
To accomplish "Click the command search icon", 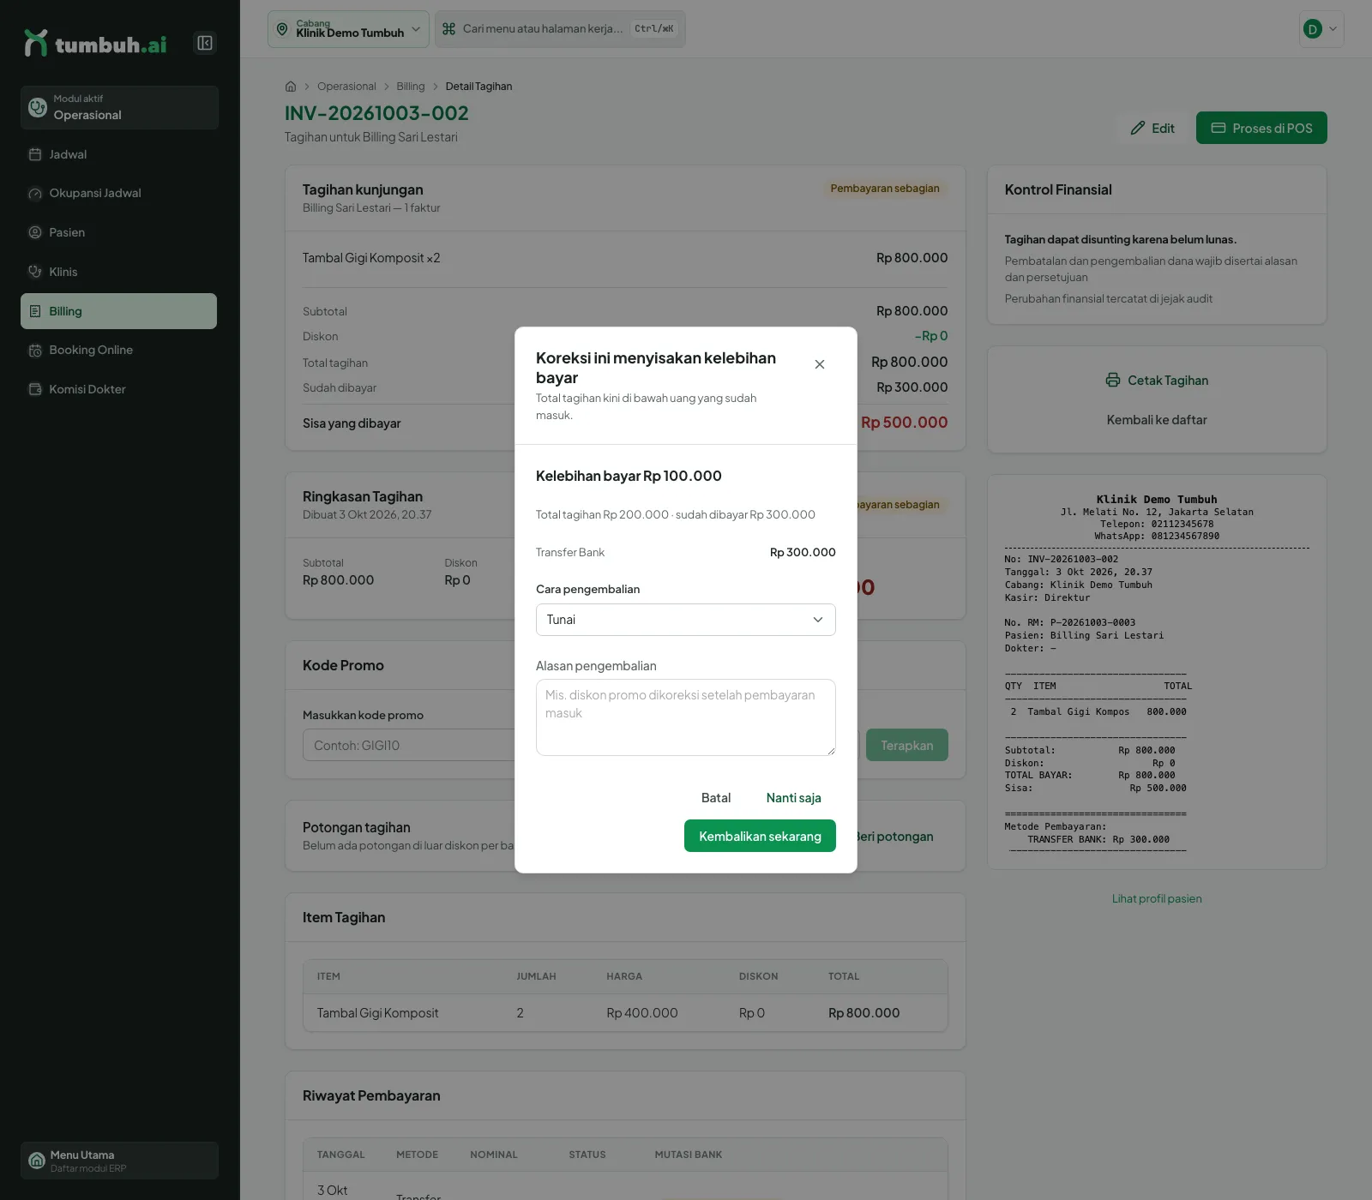I will [448, 28].
